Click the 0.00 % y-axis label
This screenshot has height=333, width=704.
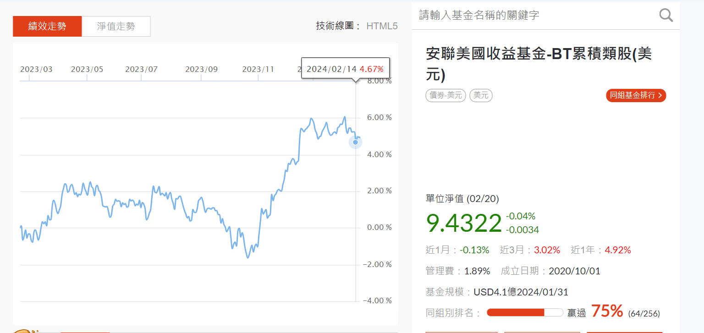379,228
